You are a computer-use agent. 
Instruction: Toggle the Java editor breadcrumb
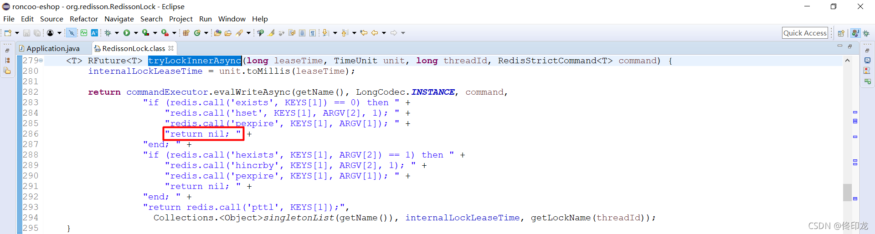(x=260, y=33)
